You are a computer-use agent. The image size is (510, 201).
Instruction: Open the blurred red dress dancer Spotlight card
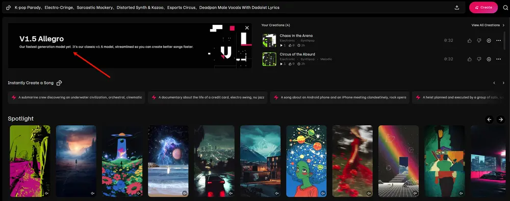coord(352,161)
